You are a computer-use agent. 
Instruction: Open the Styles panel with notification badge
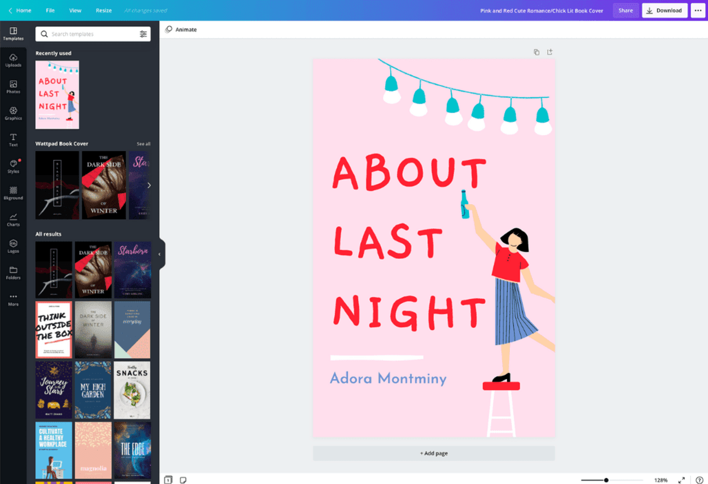(x=13, y=166)
